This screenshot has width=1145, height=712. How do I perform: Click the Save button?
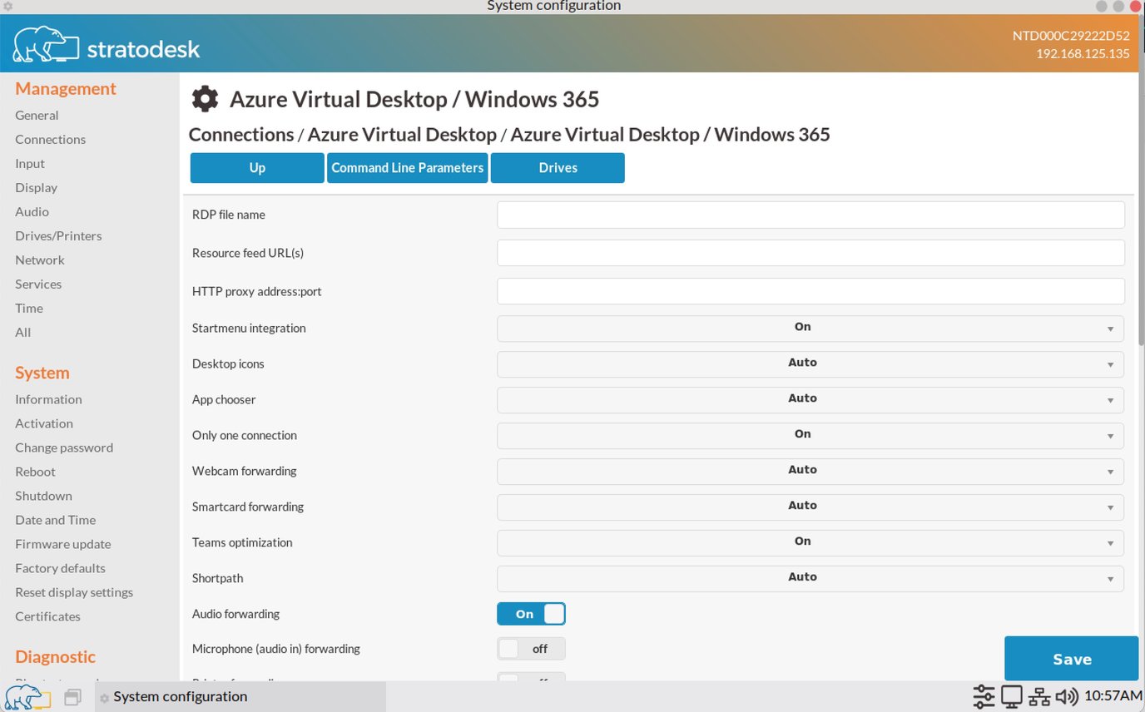[1071, 658]
